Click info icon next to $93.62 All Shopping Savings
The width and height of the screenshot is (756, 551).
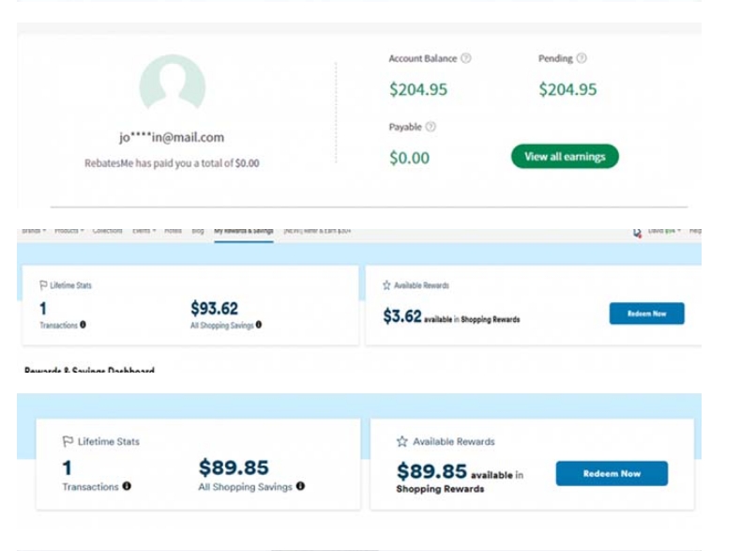[259, 325]
